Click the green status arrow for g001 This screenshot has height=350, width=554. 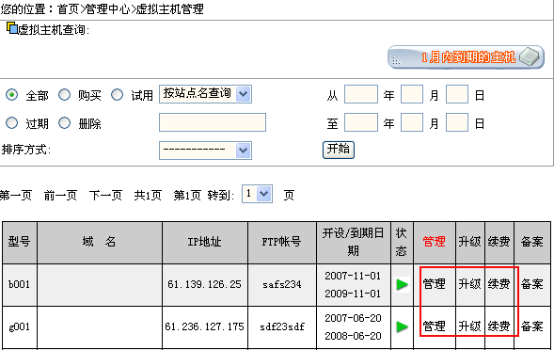(402, 326)
